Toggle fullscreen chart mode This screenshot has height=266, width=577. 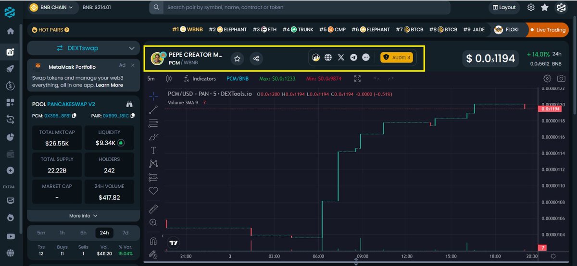point(357,78)
